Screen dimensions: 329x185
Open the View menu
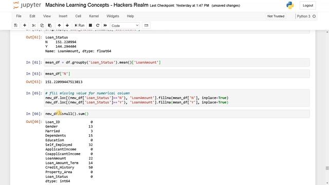point(47,16)
